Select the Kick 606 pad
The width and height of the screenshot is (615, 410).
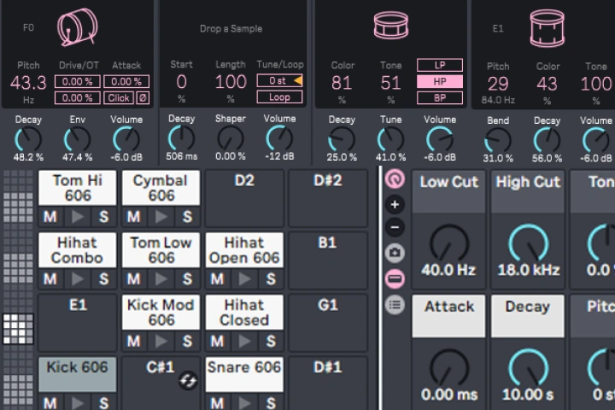(78, 374)
